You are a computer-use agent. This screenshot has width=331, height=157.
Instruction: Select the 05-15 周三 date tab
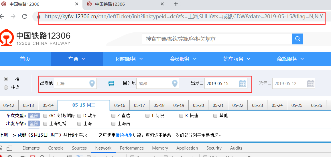click(84, 105)
